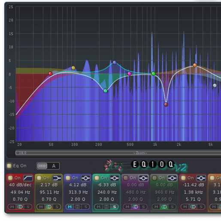Select stereo L/R mode on 313.3 Hz band
The image size is (221, 221).
[78, 207]
